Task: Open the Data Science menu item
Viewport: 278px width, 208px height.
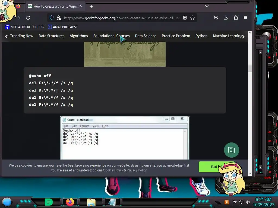Action: 146,36
